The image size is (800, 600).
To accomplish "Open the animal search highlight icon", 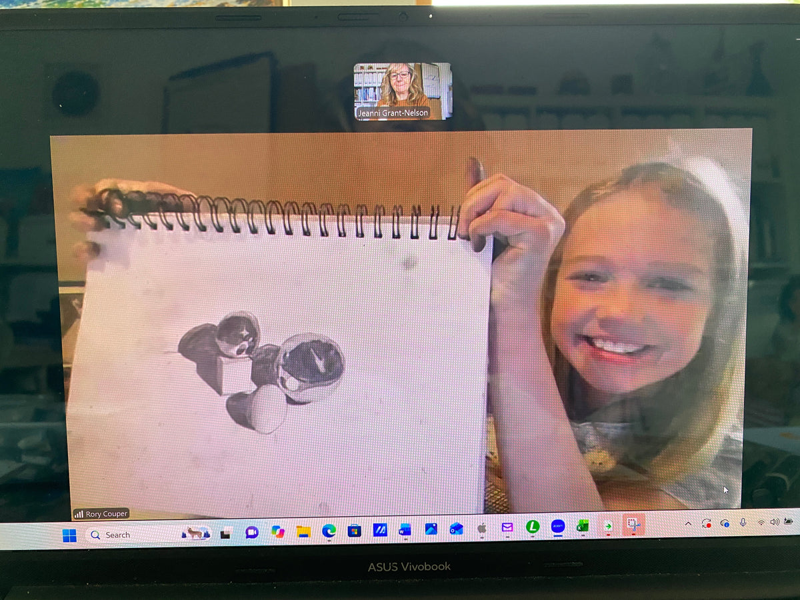I will pyautogui.click(x=196, y=533).
